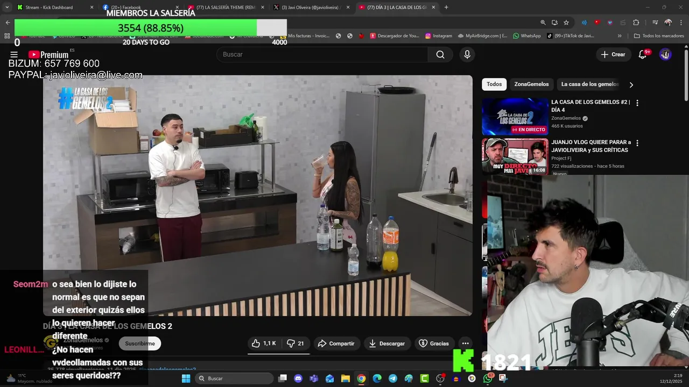Viewport: 689px width, 387px height.
Task: Click the Descargar button
Action: pos(386,343)
